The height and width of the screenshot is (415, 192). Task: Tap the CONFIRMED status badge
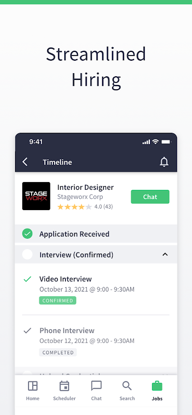coord(58,300)
